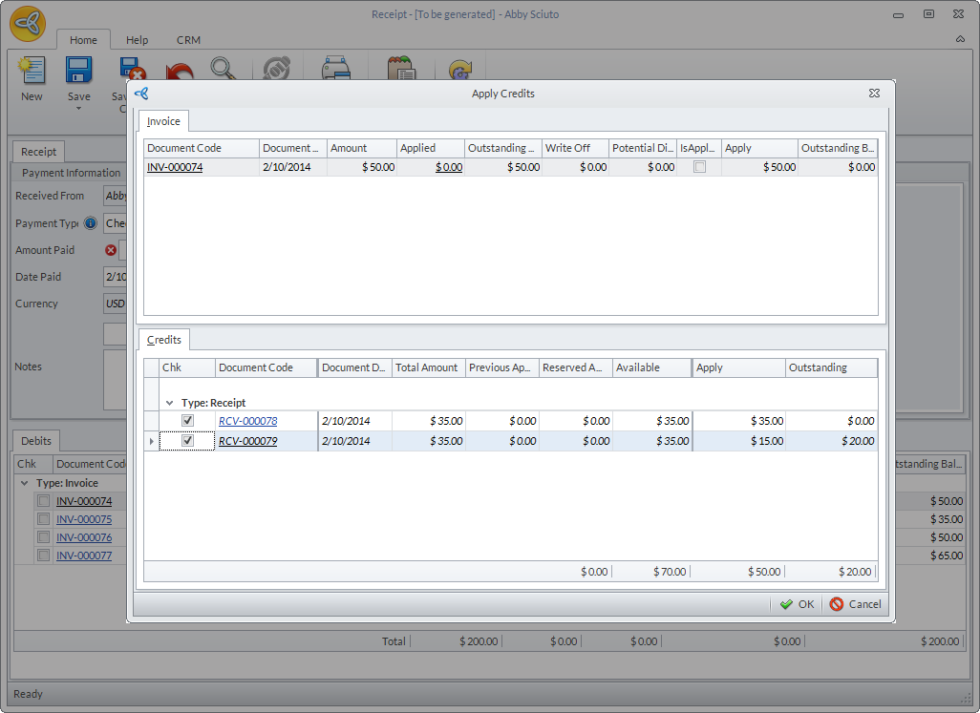Uncheck the RCV-000079 credit checkbox
980x713 pixels.
click(188, 441)
